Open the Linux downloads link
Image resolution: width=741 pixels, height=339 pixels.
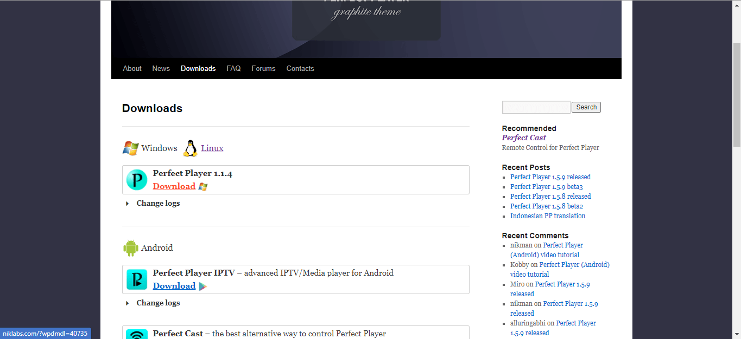click(x=212, y=148)
